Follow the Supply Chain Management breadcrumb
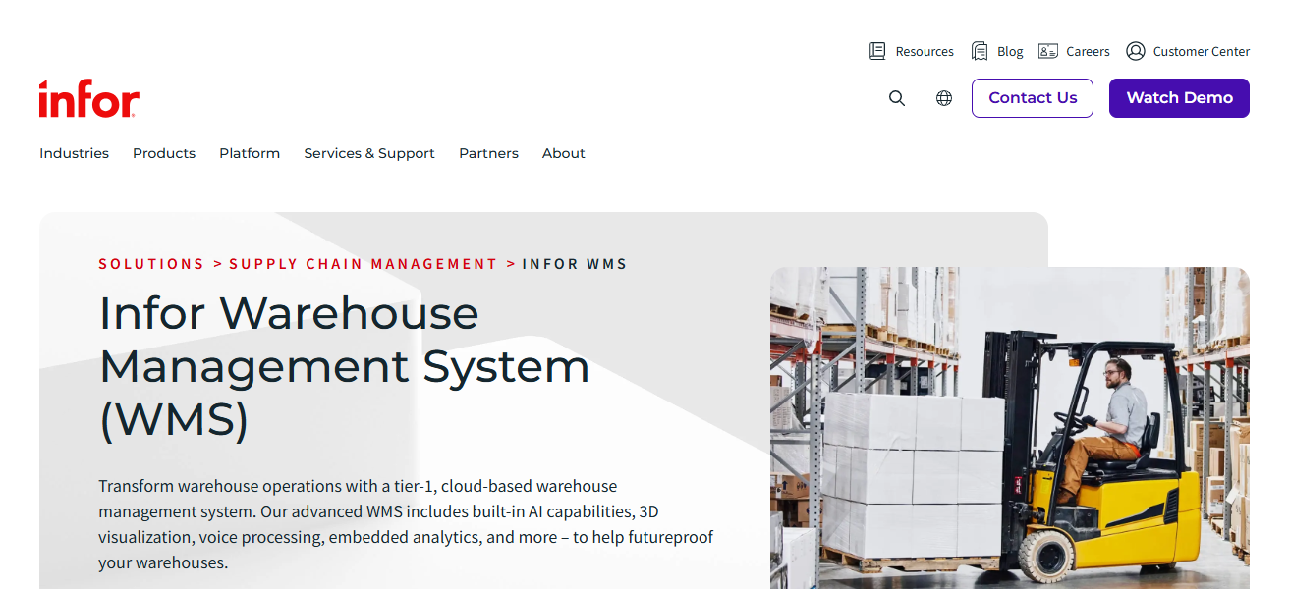The image size is (1289, 589). coord(364,264)
